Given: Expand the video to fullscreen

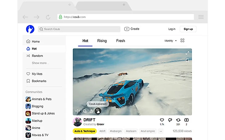Looking at the screenshot, I should 187,53.
